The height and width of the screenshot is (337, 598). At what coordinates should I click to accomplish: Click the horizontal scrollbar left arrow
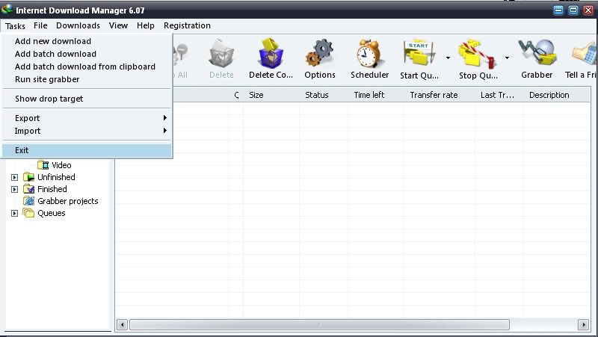pyautogui.click(x=122, y=325)
